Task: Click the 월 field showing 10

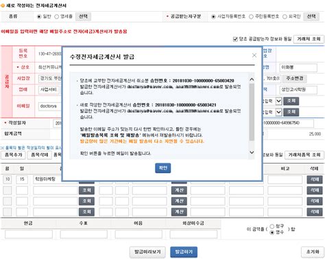Action: pos(8,179)
